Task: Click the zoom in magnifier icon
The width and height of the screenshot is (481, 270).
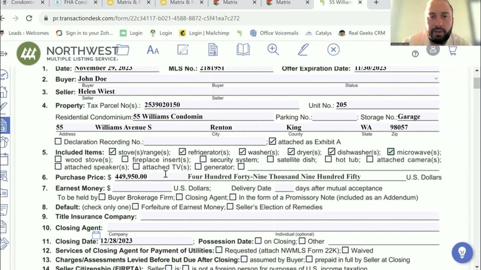Action: (273, 49)
